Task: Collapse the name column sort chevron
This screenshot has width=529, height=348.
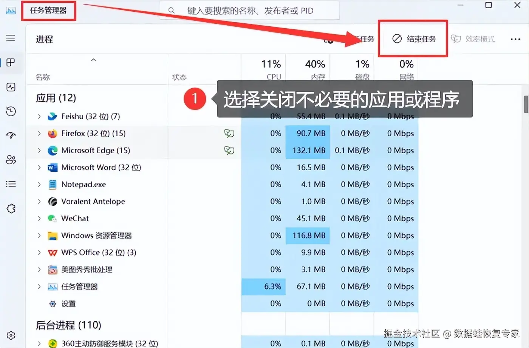Action: click(x=93, y=60)
